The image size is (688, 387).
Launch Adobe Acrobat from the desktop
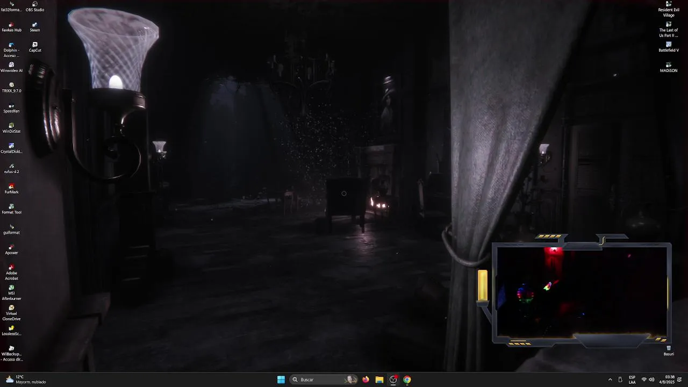(x=11, y=272)
